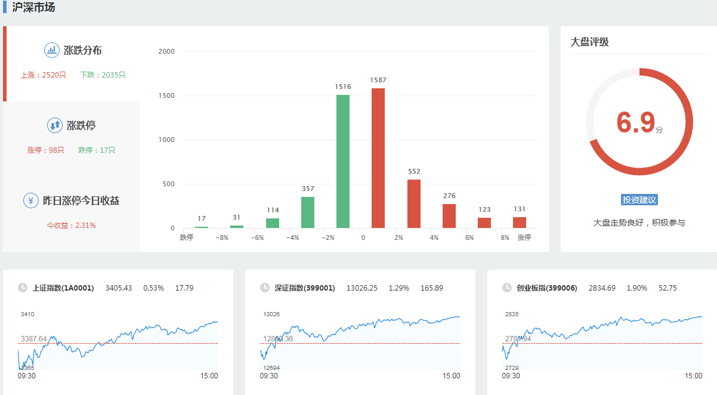Click the red bar labeled 1587
Image resolution: width=717 pixels, height=395 pixels.
pos(378,159)
